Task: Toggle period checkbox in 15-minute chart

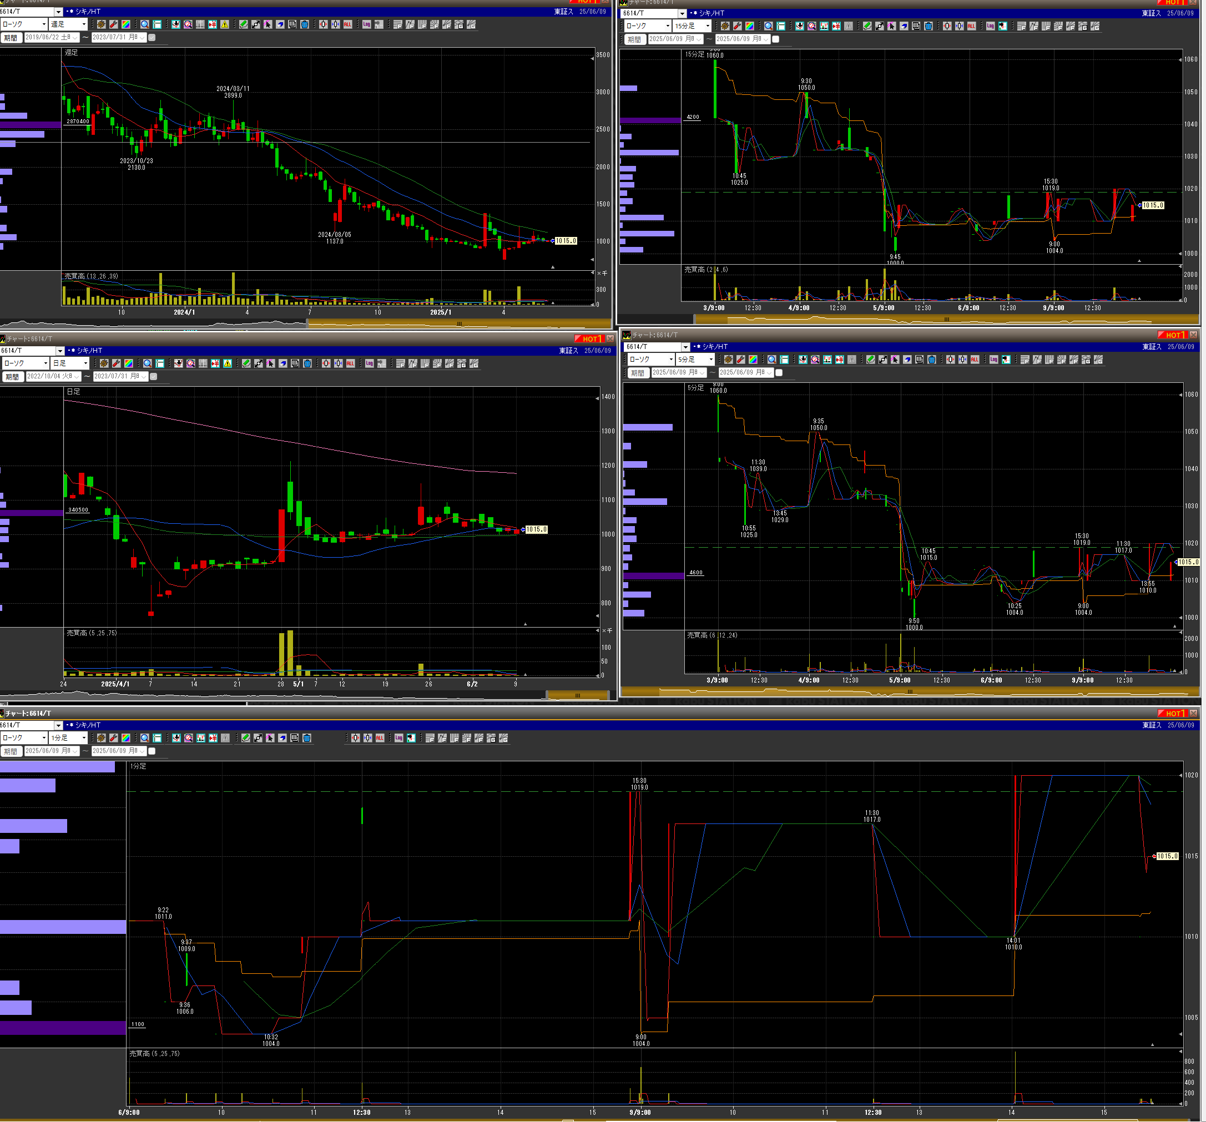Action: click(775, 39)
